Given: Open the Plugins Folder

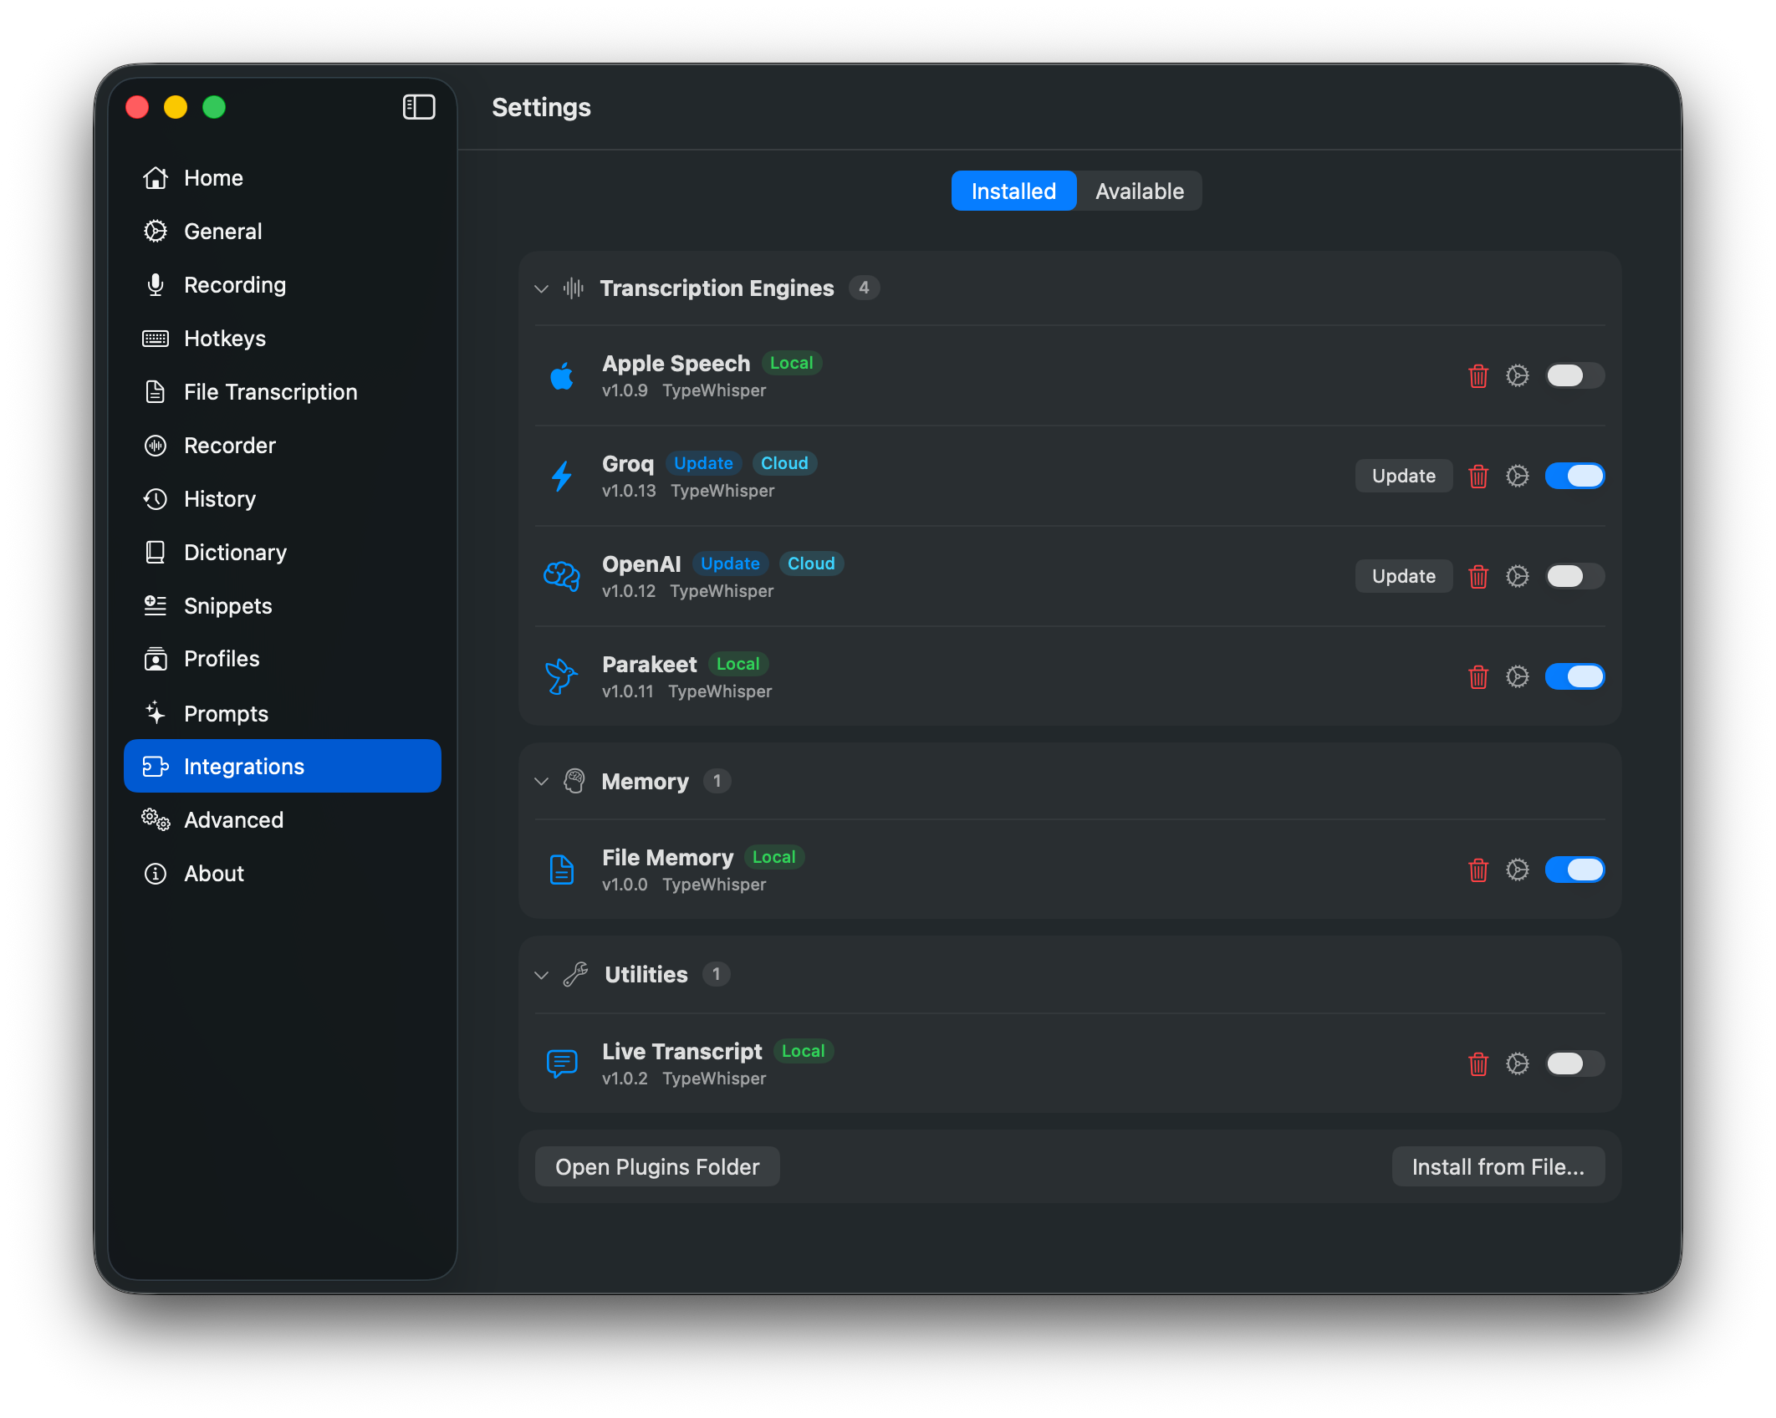Looking at the screenshot, I should click(657, 1166).
